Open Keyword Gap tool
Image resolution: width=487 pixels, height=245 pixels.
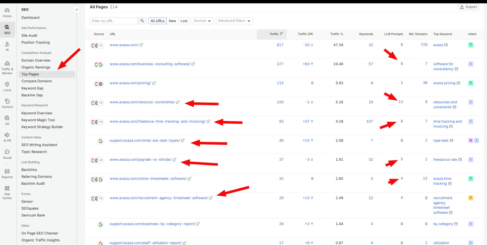pyautogui.click(x=32, y=88)
